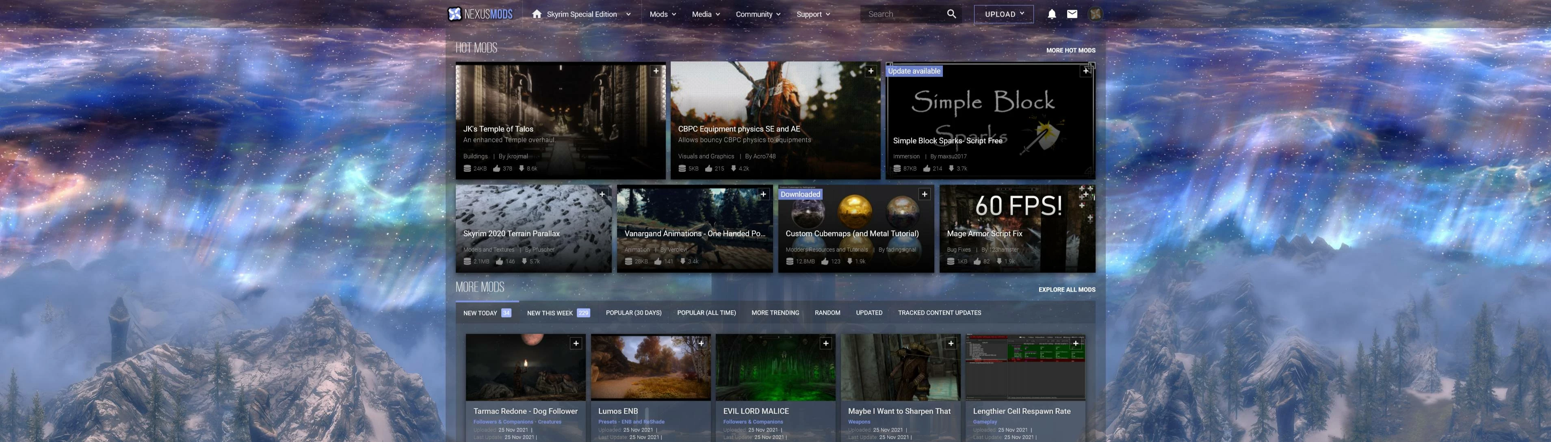Click the home icon beside Skyrim Special Edition

[537, 14]
